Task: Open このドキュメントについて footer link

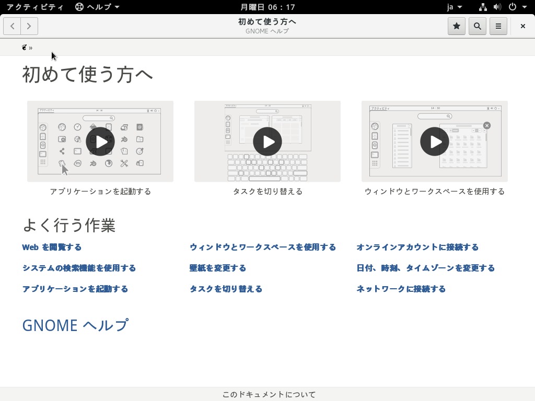Action: (x=269, y=395)
